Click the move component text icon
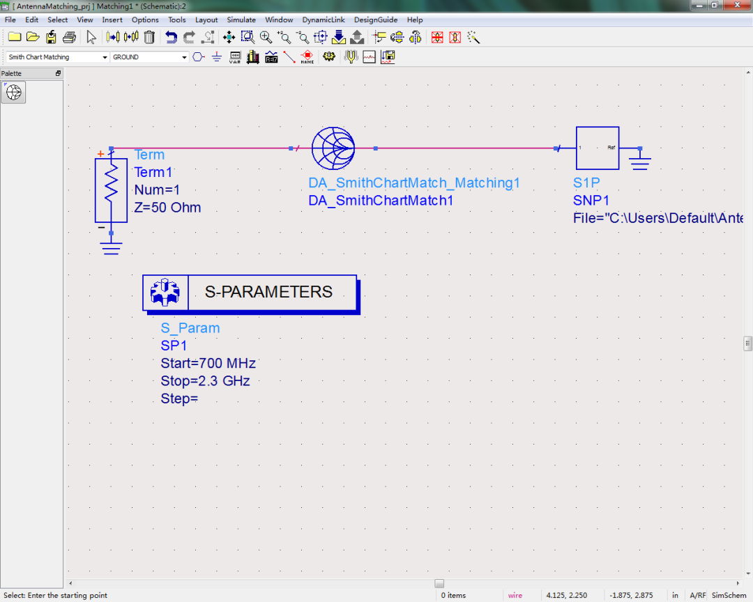 [x=379, y=37]
